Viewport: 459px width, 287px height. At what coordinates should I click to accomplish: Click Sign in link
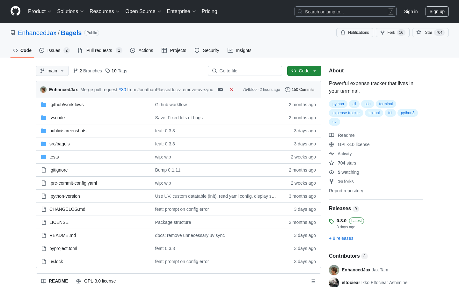(x=411, y=11)
